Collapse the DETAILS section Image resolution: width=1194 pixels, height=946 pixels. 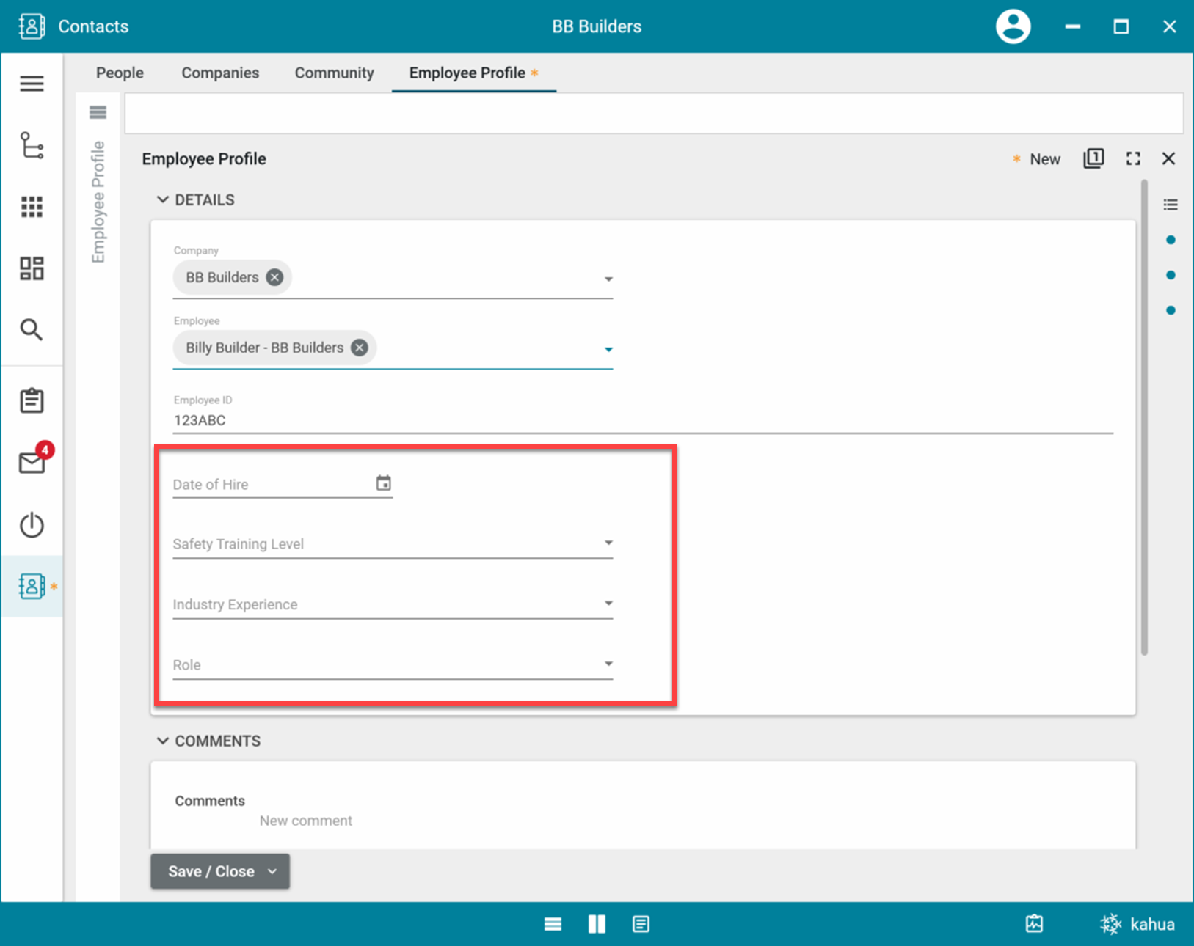[x=163, y=199]
